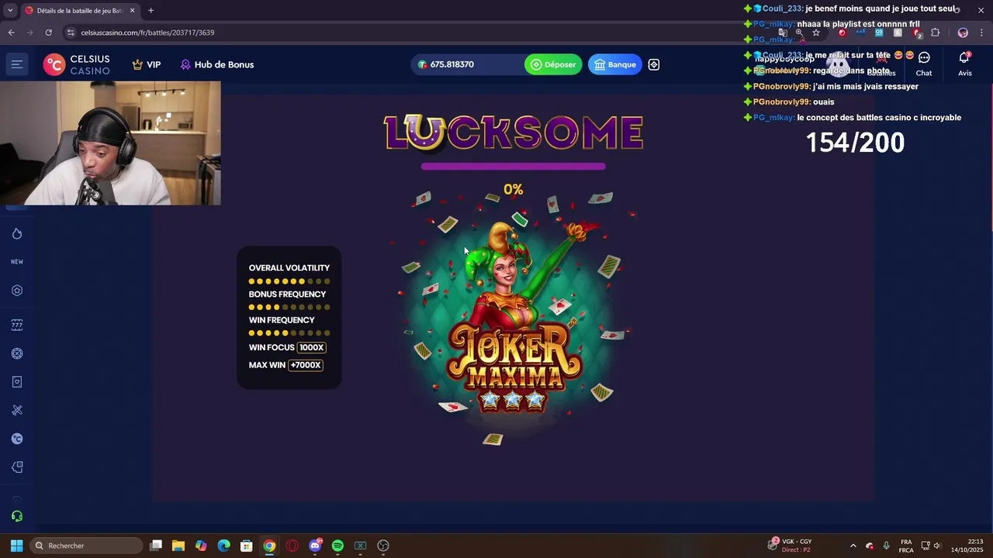Screen dimensions: 993x558
Task: Click the Rechercher taskbar search box
Action: tap(86, 546)
